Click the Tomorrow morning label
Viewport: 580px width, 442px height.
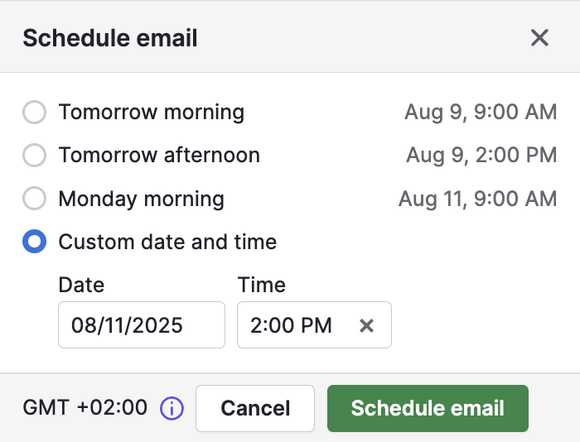click(x=152, y=112)
